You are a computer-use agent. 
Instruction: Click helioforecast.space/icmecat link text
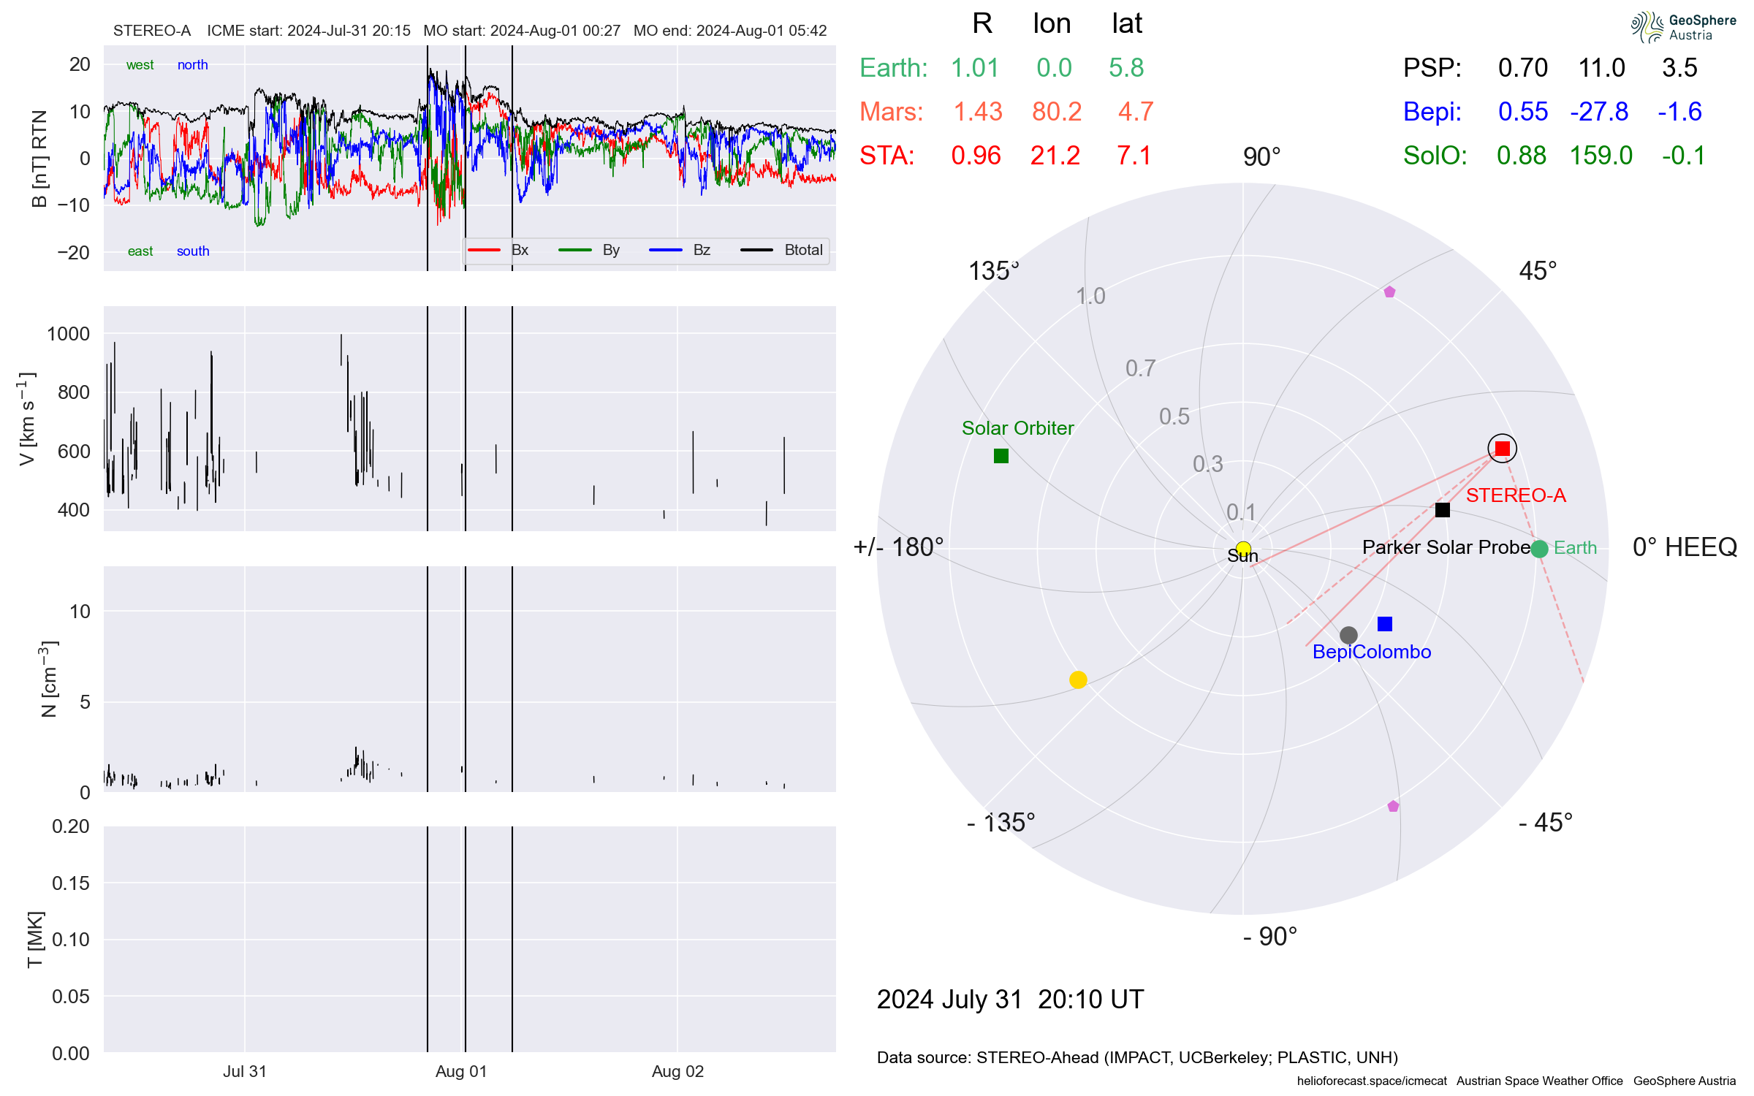(x=1372, y=1081)
